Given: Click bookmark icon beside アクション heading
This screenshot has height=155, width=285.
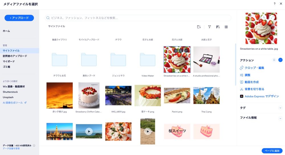Looking at the screenshot, I should 274,60.
